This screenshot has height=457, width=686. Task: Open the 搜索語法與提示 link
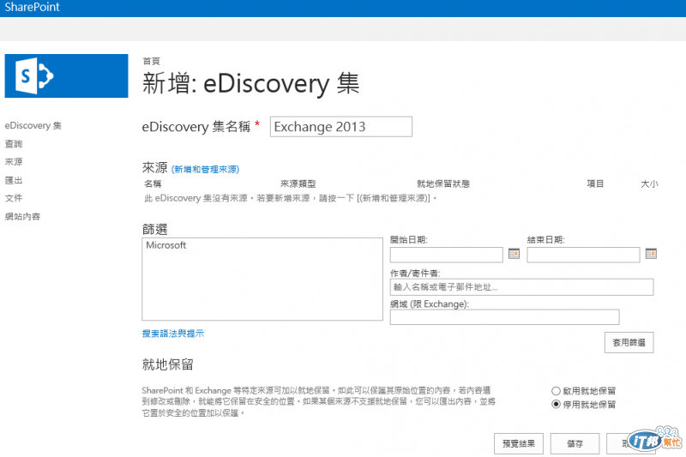point(173,334)
